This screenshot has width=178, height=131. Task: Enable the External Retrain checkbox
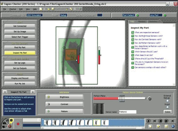pyautogui.click(x=167, y=101)
